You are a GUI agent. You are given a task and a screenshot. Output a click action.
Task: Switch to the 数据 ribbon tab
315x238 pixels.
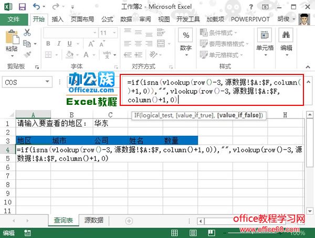126,19
